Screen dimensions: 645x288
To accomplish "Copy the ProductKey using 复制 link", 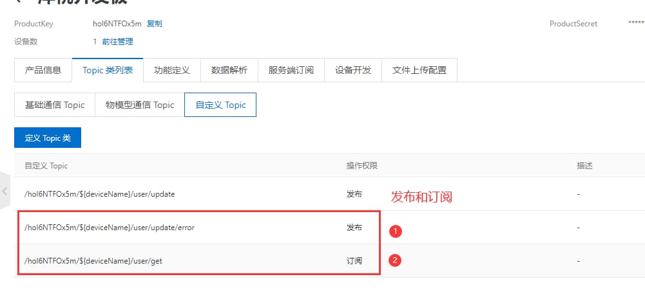I will [155, 24].
